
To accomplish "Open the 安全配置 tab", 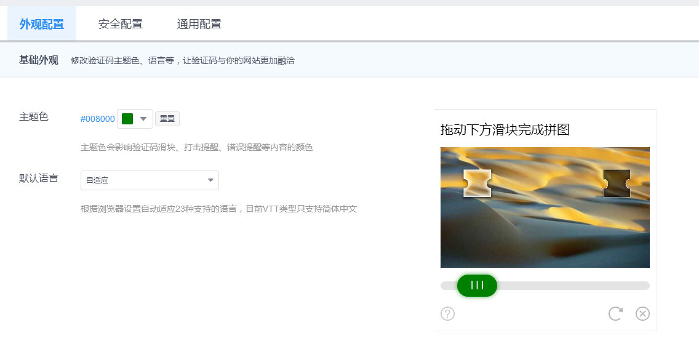I will coord(121,23).
